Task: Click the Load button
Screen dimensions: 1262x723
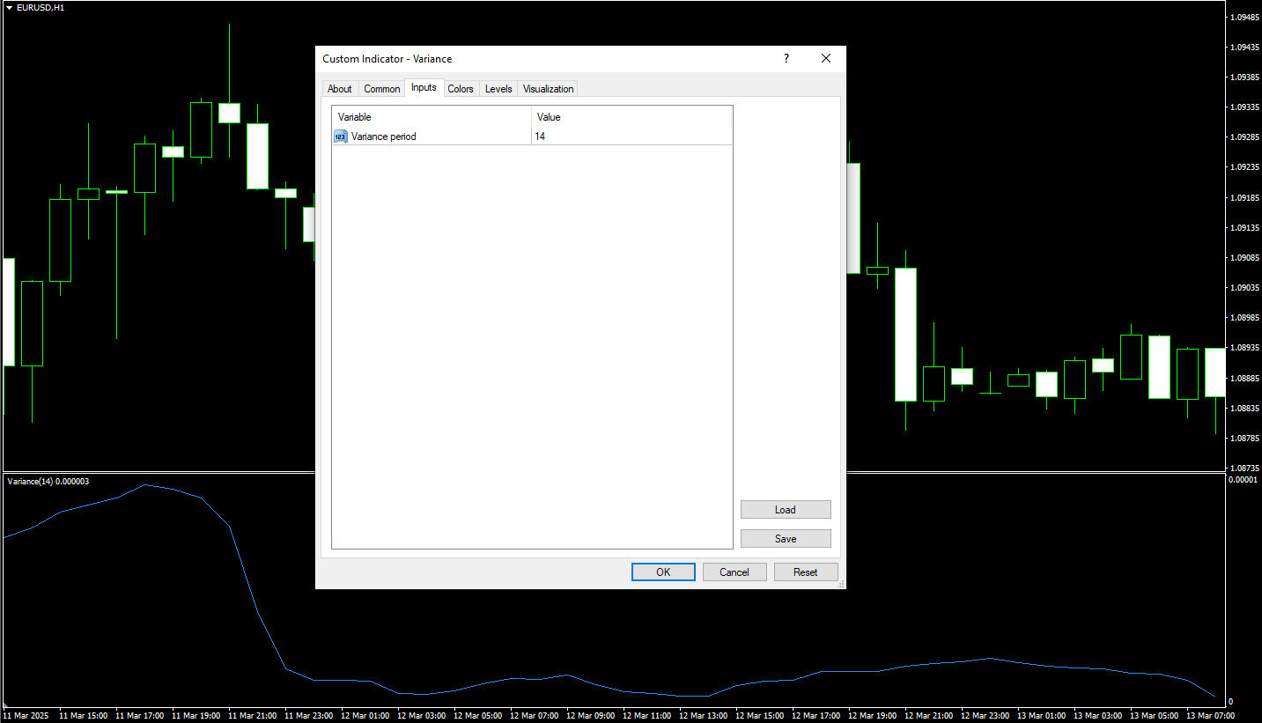Action: pos(786,510)
